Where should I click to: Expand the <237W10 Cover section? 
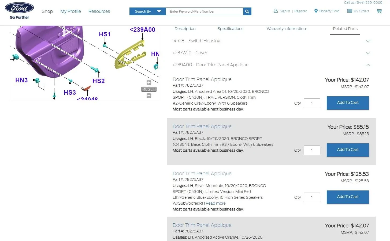pos(368,53)
